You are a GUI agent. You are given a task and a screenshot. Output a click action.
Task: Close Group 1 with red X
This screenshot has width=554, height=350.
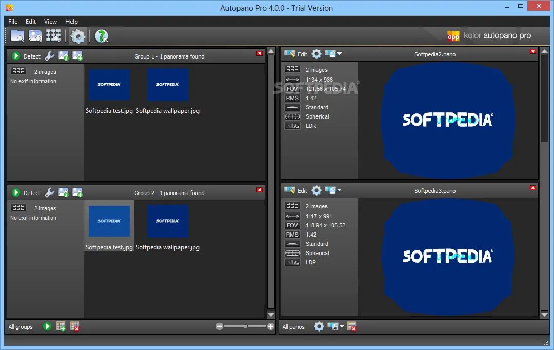[260, 53]
